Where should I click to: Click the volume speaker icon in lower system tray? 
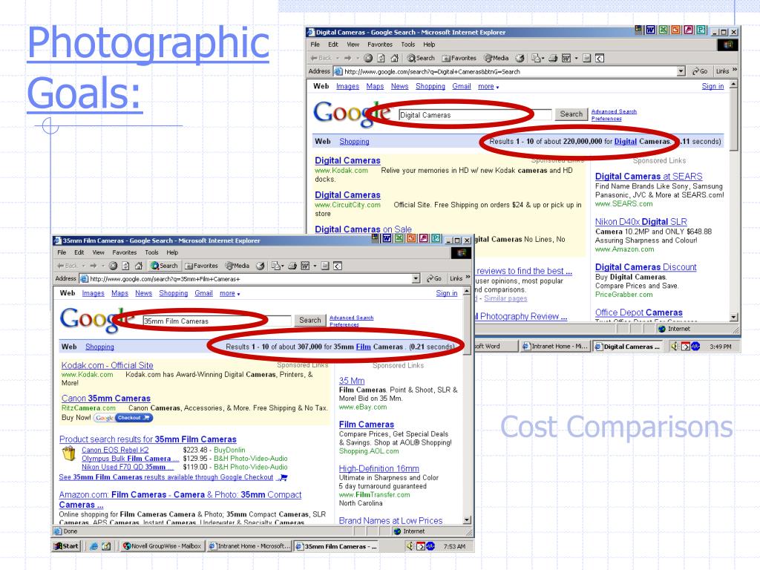410,546
